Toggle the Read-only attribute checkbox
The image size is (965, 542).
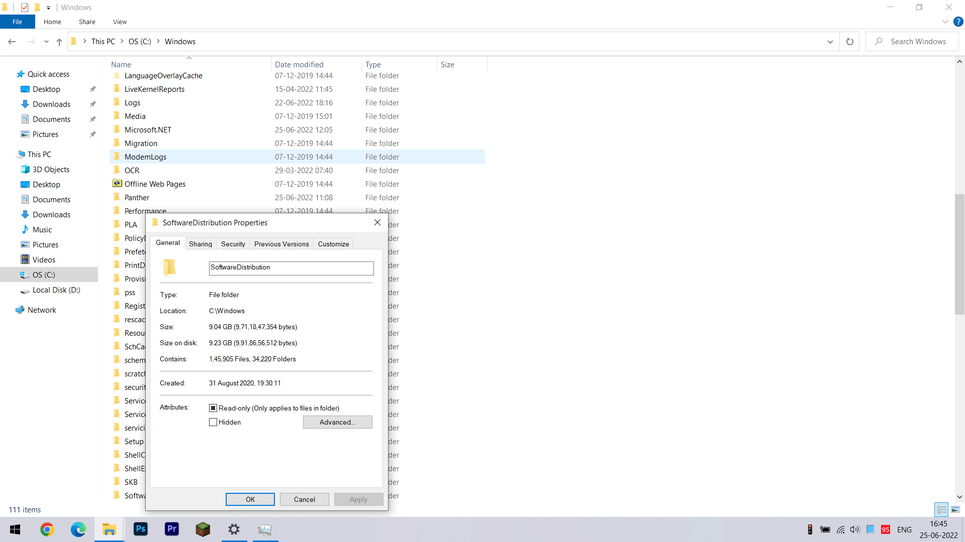pos(213,408)
